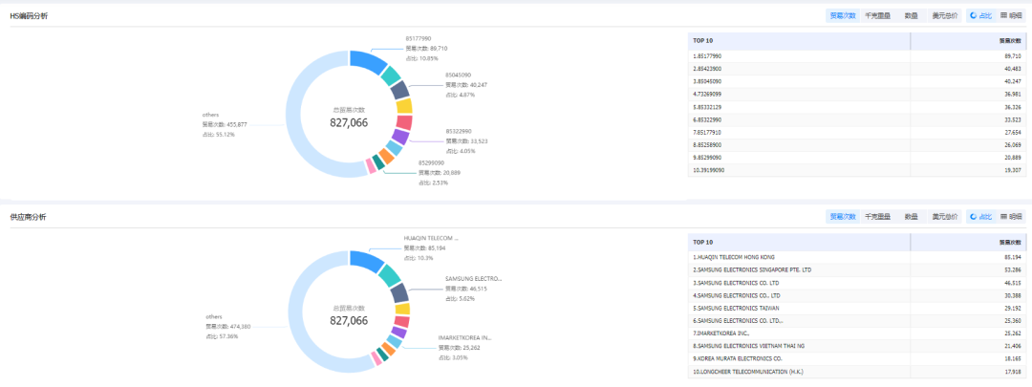Switch 供应商分析 to 美元总价 metric
Image resolution: width=1032 pixels, height=387 pixels.
(x=944, y=217)
